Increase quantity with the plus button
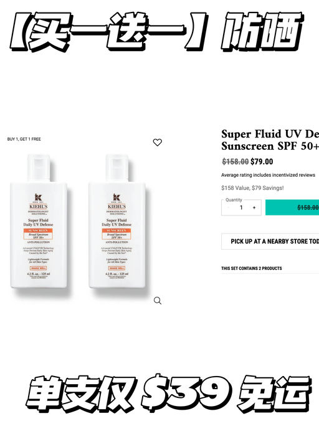Image resolution: width=319 pixels, height=426 pixels. point(254,207)
